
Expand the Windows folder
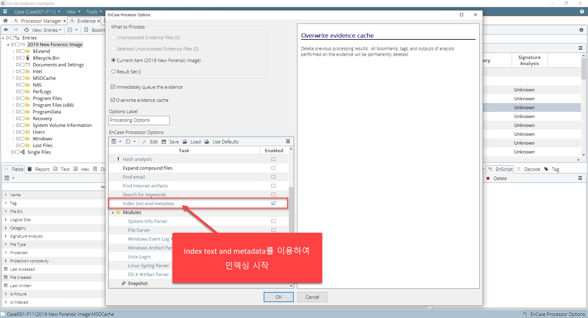click(x=13, y=139)
